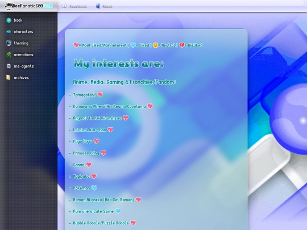Viewport: 307px width, 230px height.
Task: Click the heart next to Puyo Puyo
Action: click(96, 141)
